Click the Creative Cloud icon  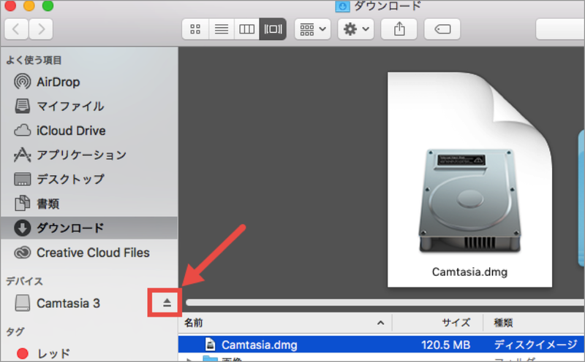[x=23, y=253]
